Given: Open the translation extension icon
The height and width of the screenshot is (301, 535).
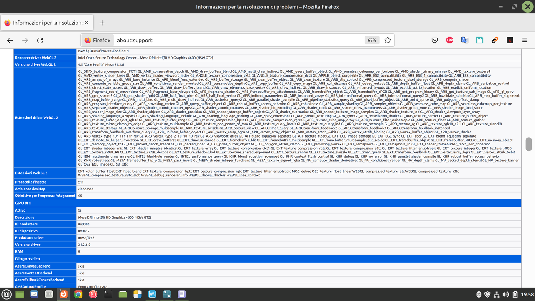Looking at the screenshot, I should tap(464, 40).
